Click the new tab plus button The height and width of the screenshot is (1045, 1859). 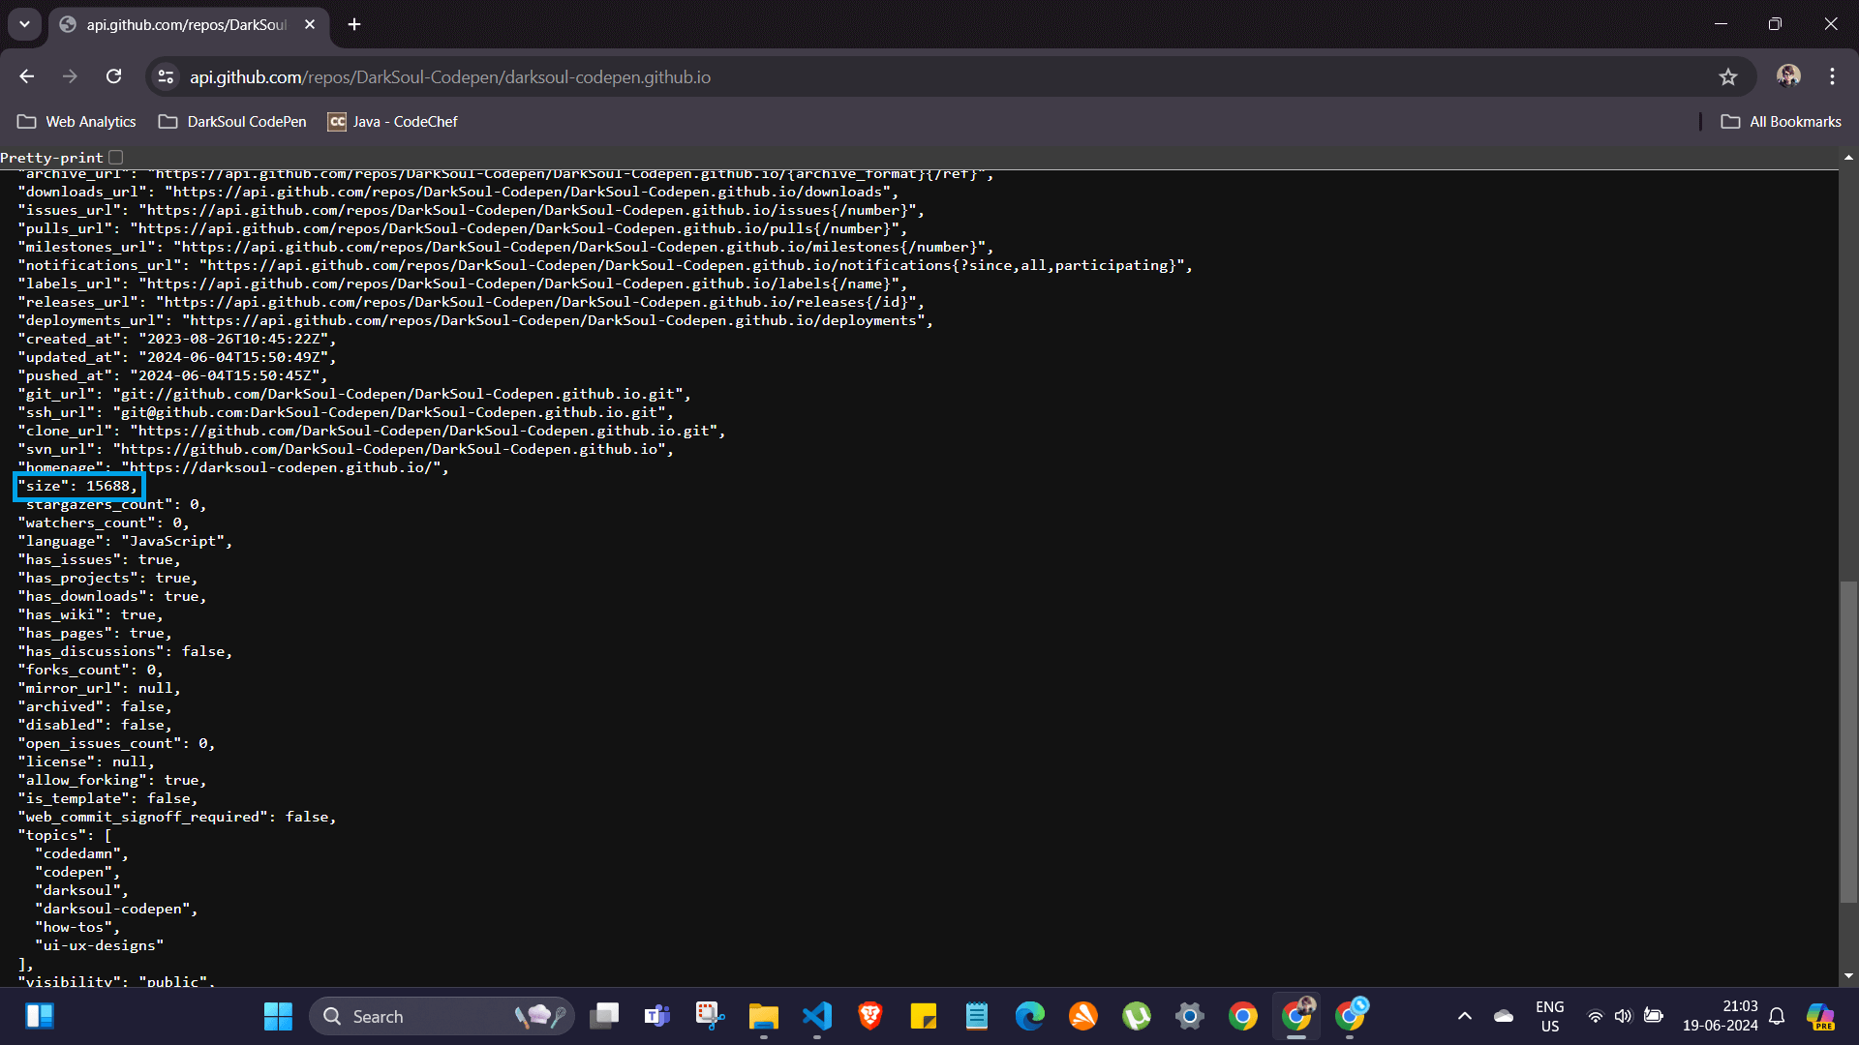click(355, 24)
